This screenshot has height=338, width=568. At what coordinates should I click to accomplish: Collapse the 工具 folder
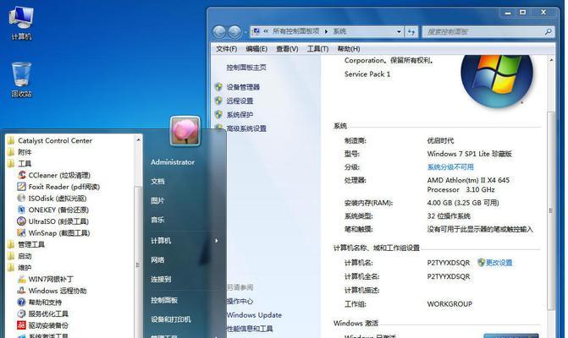(x=19, y=164)
